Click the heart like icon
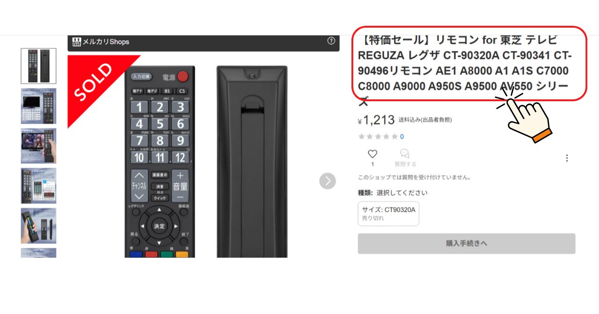Image resolution: width=599 pixels, height=314 pixels. [x=373, y=154]
